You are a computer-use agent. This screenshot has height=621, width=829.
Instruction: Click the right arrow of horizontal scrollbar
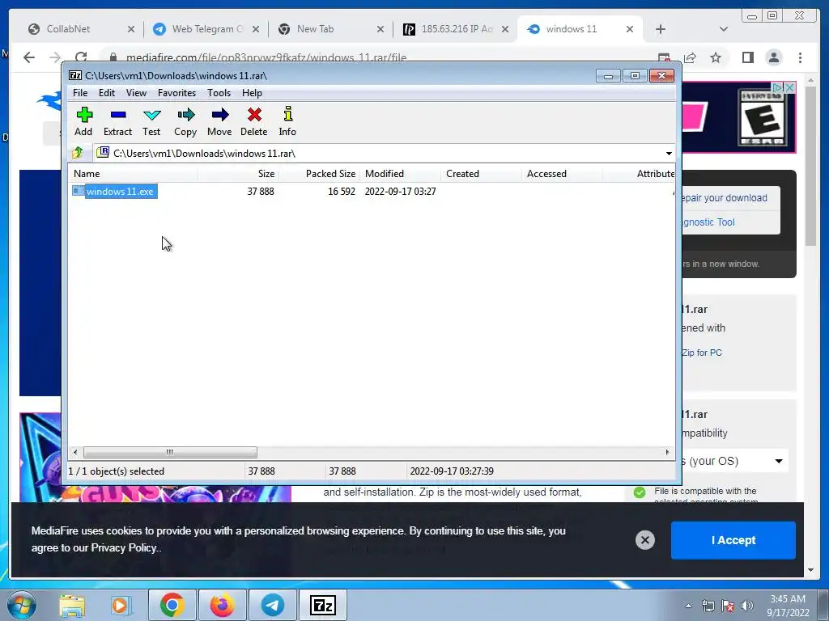pyautogui.click(x=667, y=453)
